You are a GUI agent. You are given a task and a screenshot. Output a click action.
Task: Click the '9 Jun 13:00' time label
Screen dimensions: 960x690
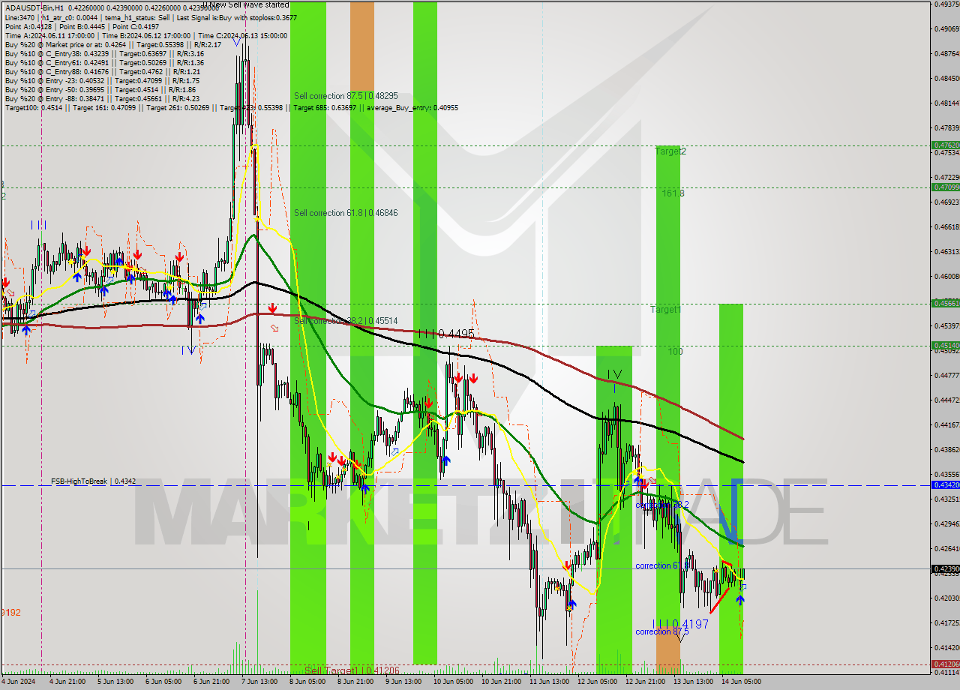tap(403, 682)
